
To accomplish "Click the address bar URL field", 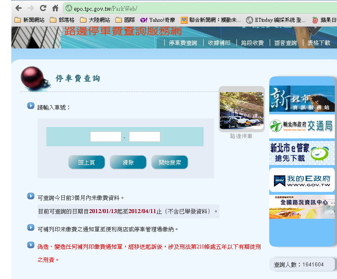I will [x=200, y=8].
